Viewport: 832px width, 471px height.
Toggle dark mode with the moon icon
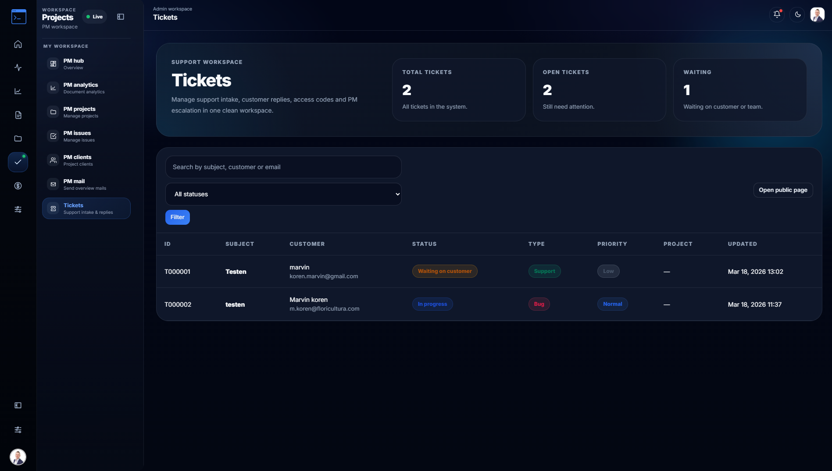pos(797,14)
